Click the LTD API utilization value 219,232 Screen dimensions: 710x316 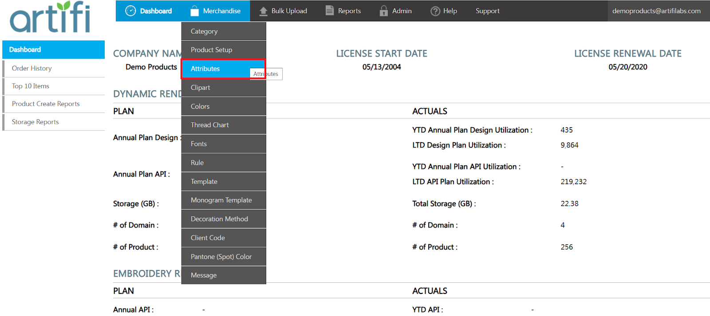coord(573,182)
